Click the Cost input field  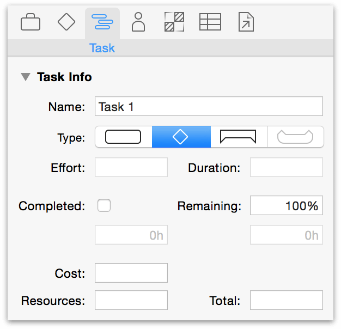coord(131,273)
